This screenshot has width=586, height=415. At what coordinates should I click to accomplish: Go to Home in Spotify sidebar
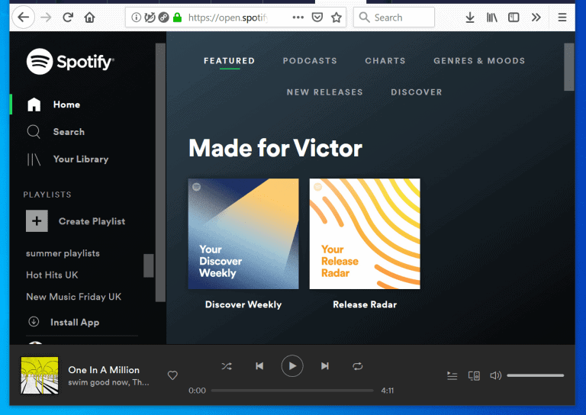[54, 105]
